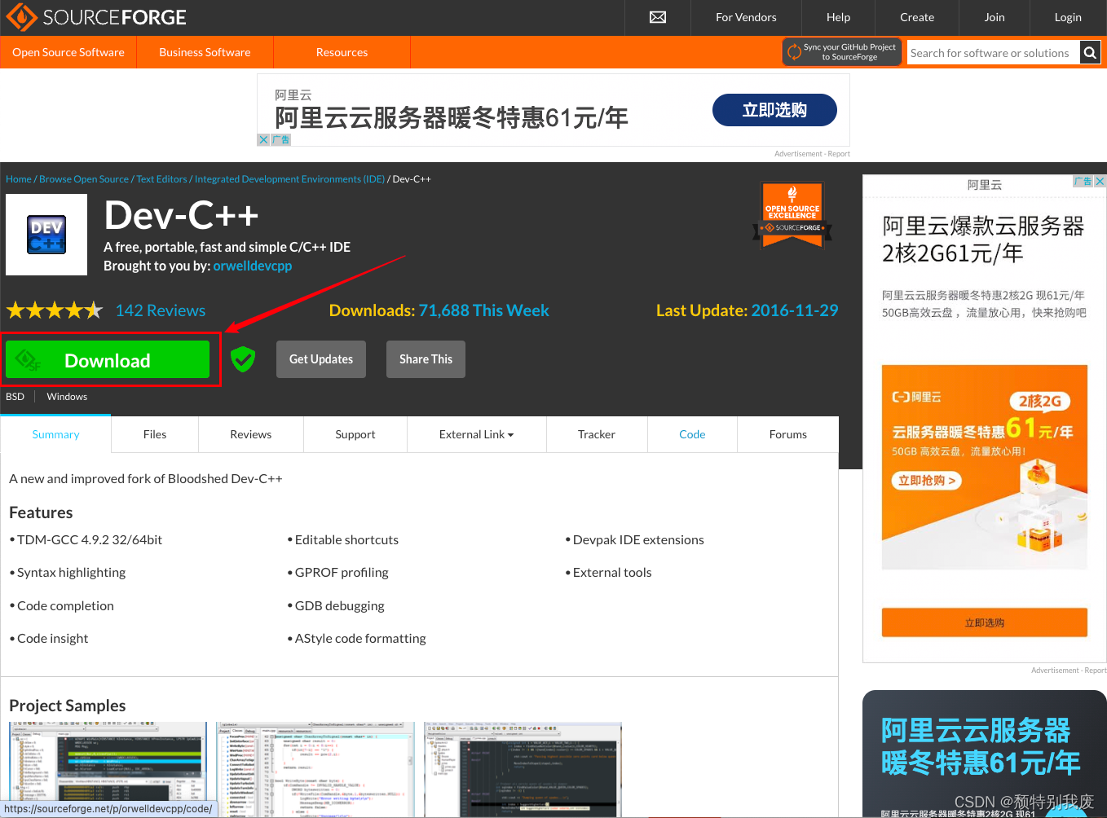Focus the software search field

pyautogui.click(x=993, y=53)
